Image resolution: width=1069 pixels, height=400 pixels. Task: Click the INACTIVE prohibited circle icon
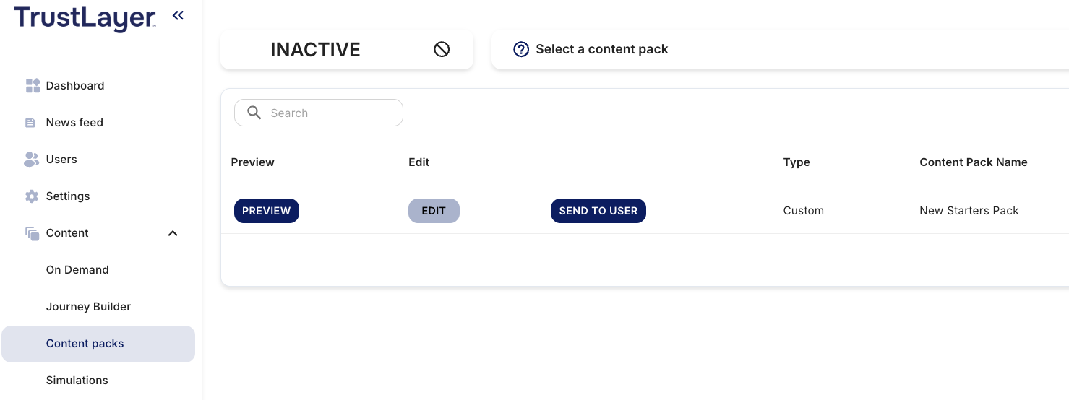[x=442, y=49]
